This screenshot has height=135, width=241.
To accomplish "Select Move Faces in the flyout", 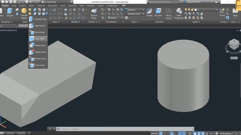I will 38,32.
